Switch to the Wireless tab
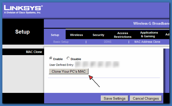The height and width of the screenshot is (106, 172). point(76,35)
